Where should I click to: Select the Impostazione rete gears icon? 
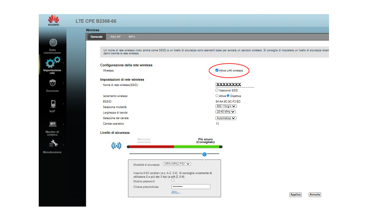[53, 62]
